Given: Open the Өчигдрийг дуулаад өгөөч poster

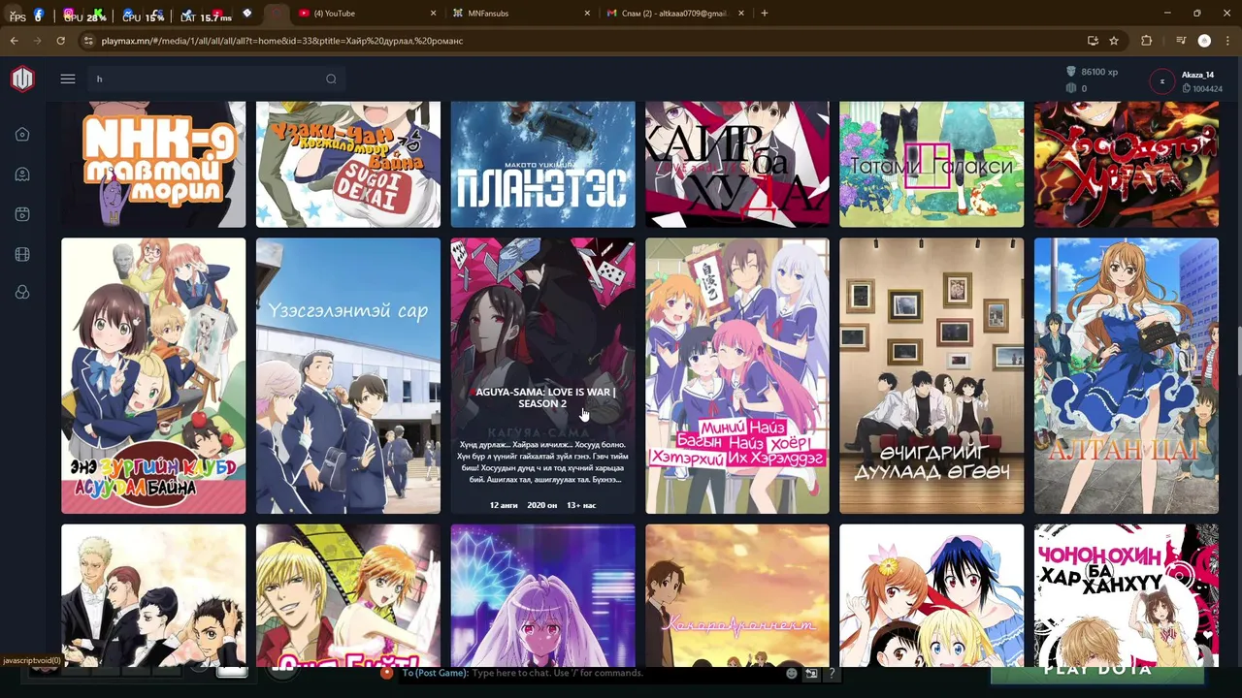Looking at the screenshot, I should tap(931, 376).
